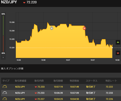The height and width of the screenshot is (101, 121).
Task: Click trade time 10:06:39
Action: click(58, 93)
